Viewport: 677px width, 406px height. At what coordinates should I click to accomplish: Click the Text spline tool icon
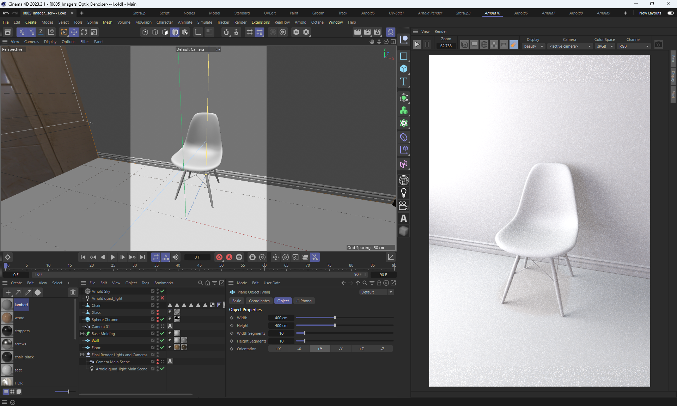pyautogui.click(x=404, y=82)
